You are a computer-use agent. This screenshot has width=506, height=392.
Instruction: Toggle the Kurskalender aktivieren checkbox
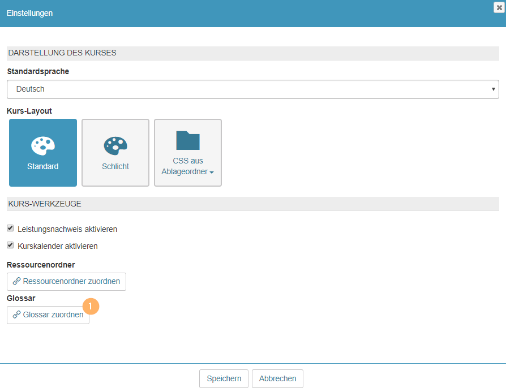(x=10, y=245)
